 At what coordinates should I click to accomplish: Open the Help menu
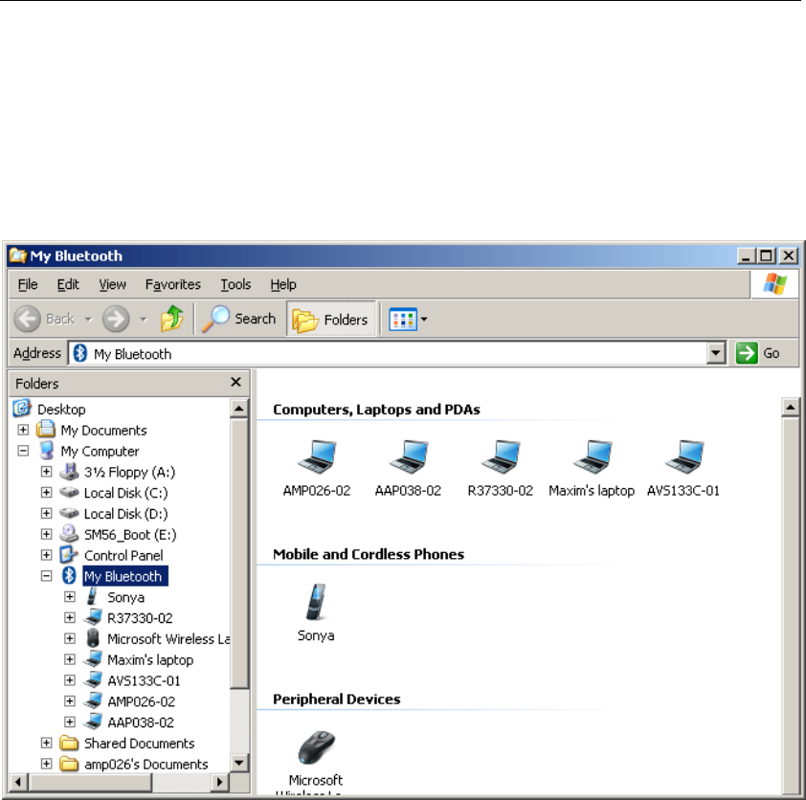(x=283, y=284)
